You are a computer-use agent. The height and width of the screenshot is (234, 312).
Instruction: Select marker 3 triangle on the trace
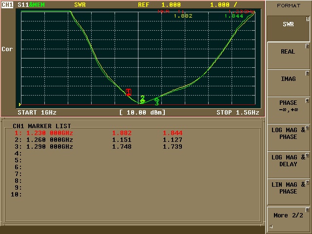coord(157,101)
